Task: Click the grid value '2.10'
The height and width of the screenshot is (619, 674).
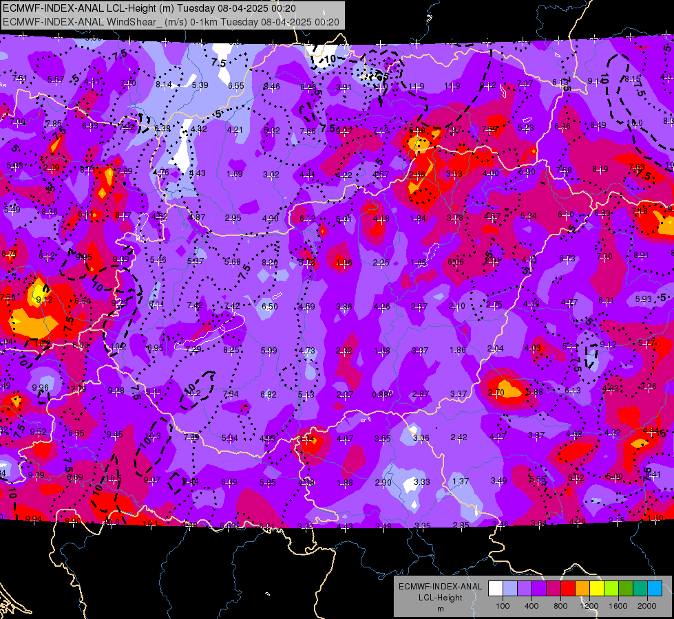Action: pyautogui.click(x=456, y=306)
